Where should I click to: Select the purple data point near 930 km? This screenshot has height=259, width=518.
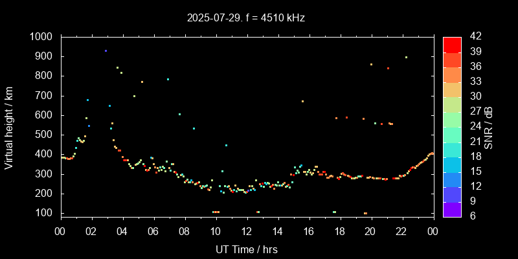coord(106,51)
